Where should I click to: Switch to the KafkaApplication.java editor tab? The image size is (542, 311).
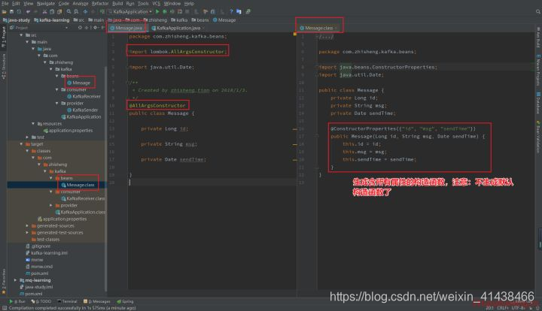tap(178, 28)
